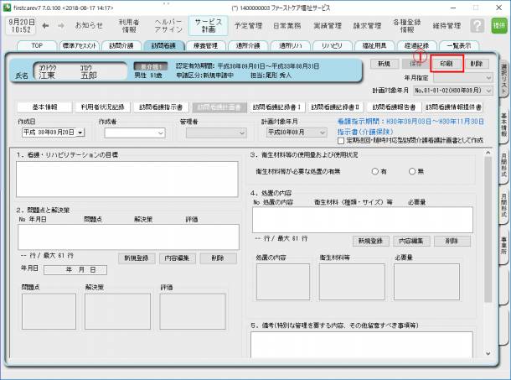Click the 新規 button

(384, 64)
